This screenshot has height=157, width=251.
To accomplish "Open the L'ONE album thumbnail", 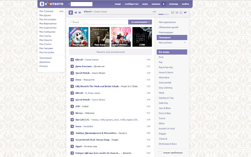I will pos(142,37).
